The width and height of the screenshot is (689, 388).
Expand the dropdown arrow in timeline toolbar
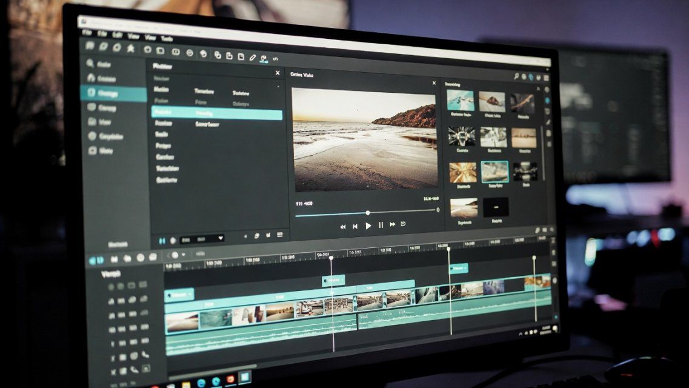click(184, 255)
